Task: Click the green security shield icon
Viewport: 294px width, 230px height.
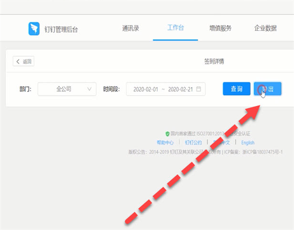Action: [168, 133]
